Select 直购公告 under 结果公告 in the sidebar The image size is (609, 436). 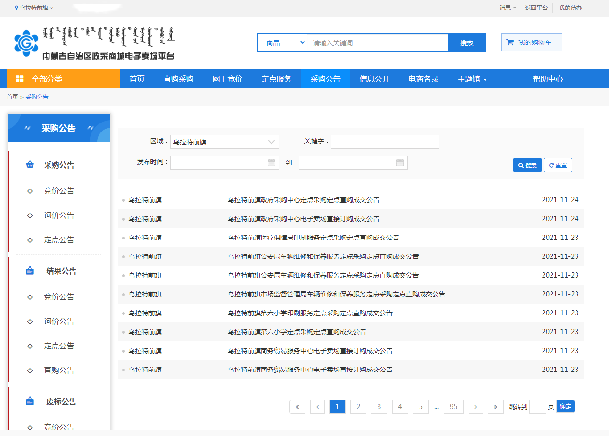point(59,370)
